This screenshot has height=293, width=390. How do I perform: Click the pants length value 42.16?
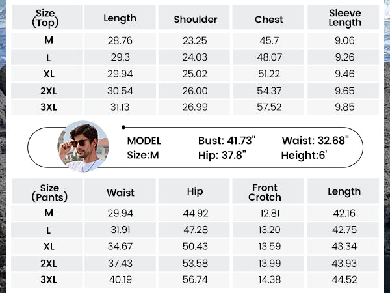(344, 212)
